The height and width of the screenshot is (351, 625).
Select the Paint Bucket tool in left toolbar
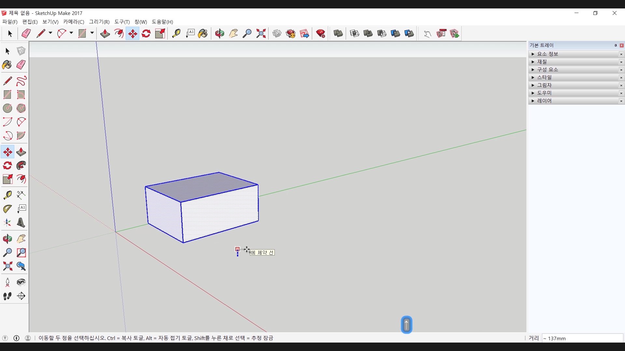[x=7, y=65]
